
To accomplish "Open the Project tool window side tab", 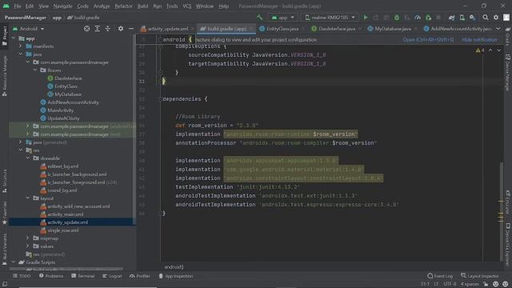I will pos(5,36).
